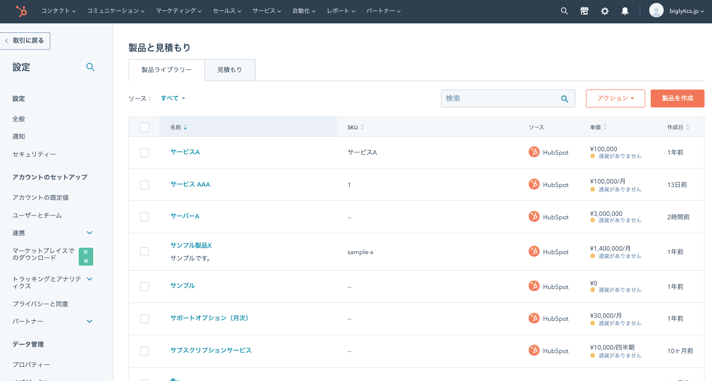Click the user avatar icon
Viewport: 712px width, 381px height.
[x=656, y=10]
